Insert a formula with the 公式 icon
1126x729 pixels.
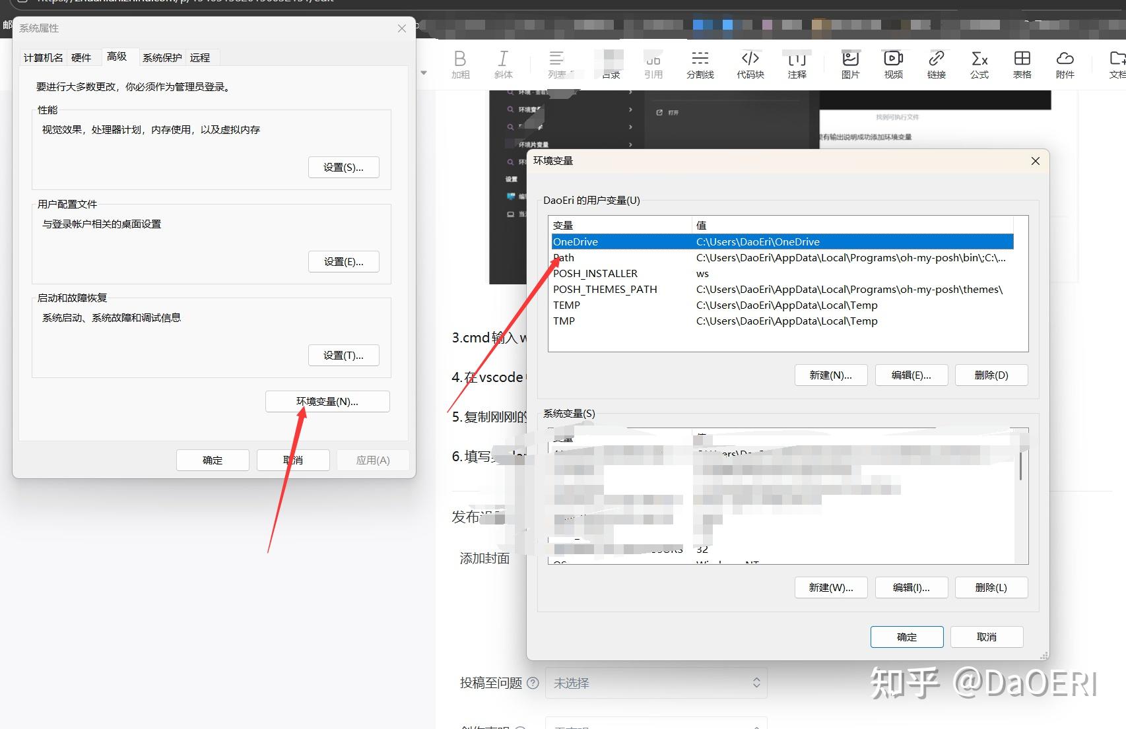point(979,64)
